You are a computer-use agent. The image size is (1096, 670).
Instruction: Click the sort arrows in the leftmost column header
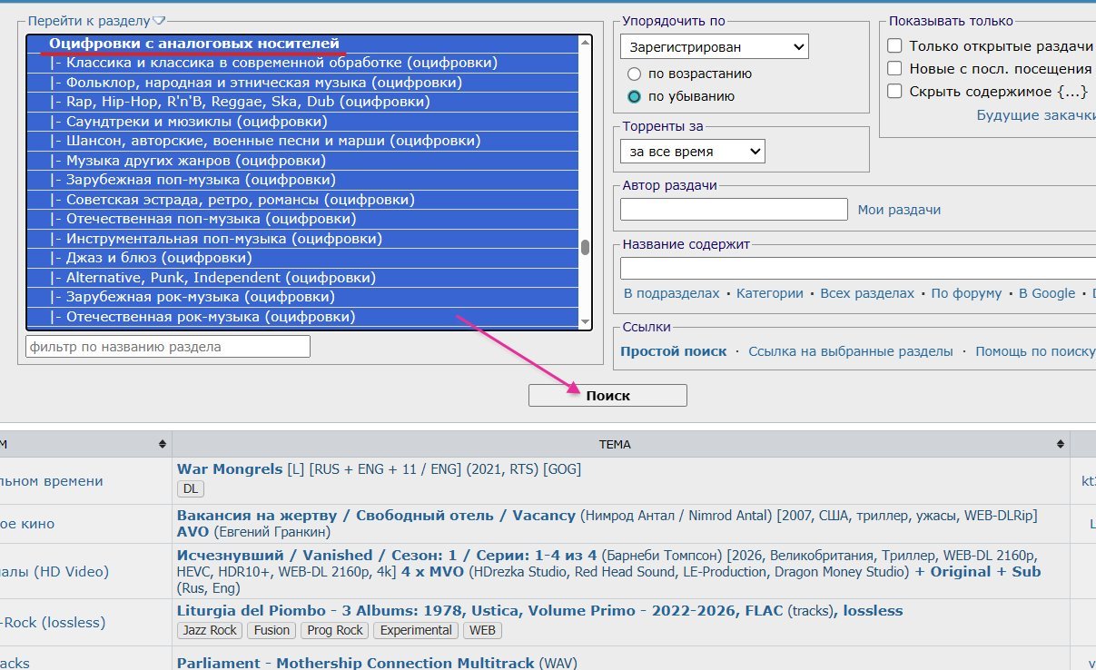[162, 444]
